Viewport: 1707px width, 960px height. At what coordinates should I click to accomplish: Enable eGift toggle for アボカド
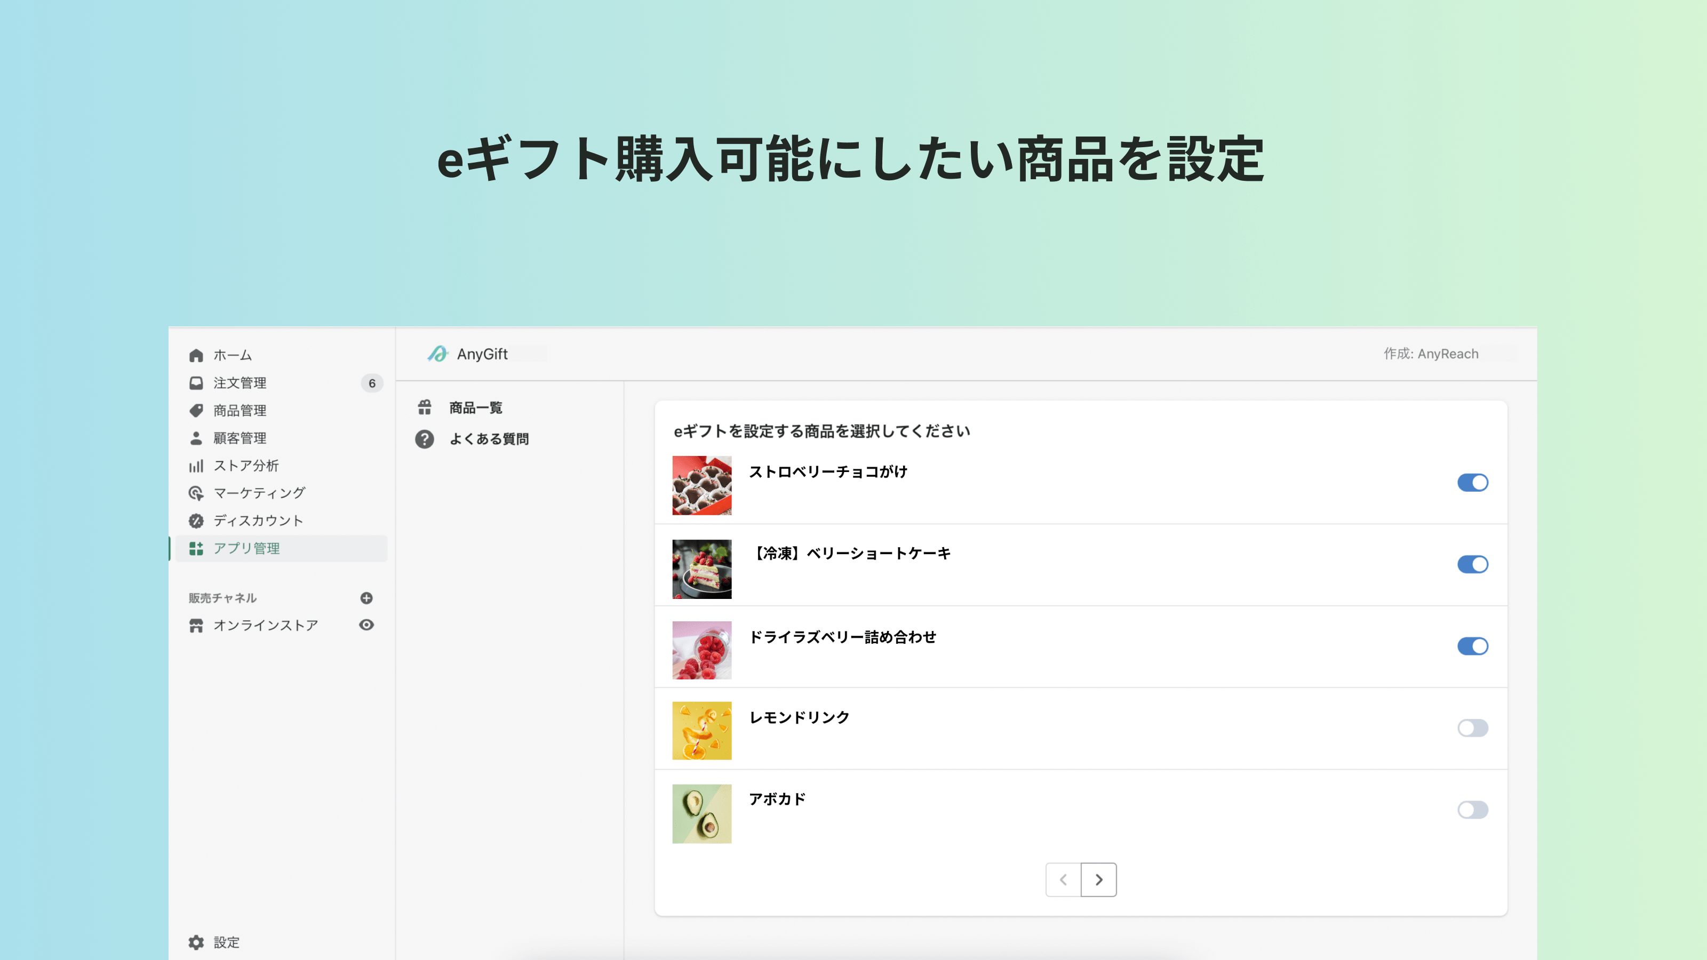click(x=1472, y=810)
